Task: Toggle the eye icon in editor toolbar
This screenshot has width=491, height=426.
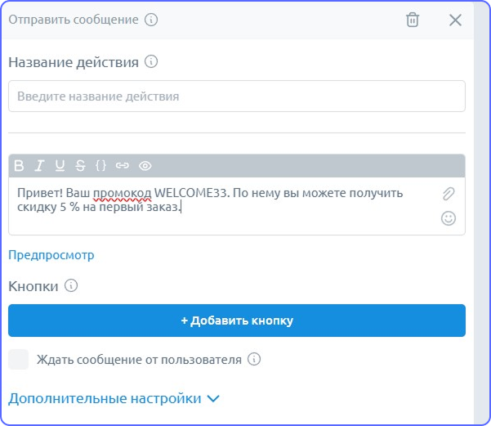Action: tap(145, 165)
